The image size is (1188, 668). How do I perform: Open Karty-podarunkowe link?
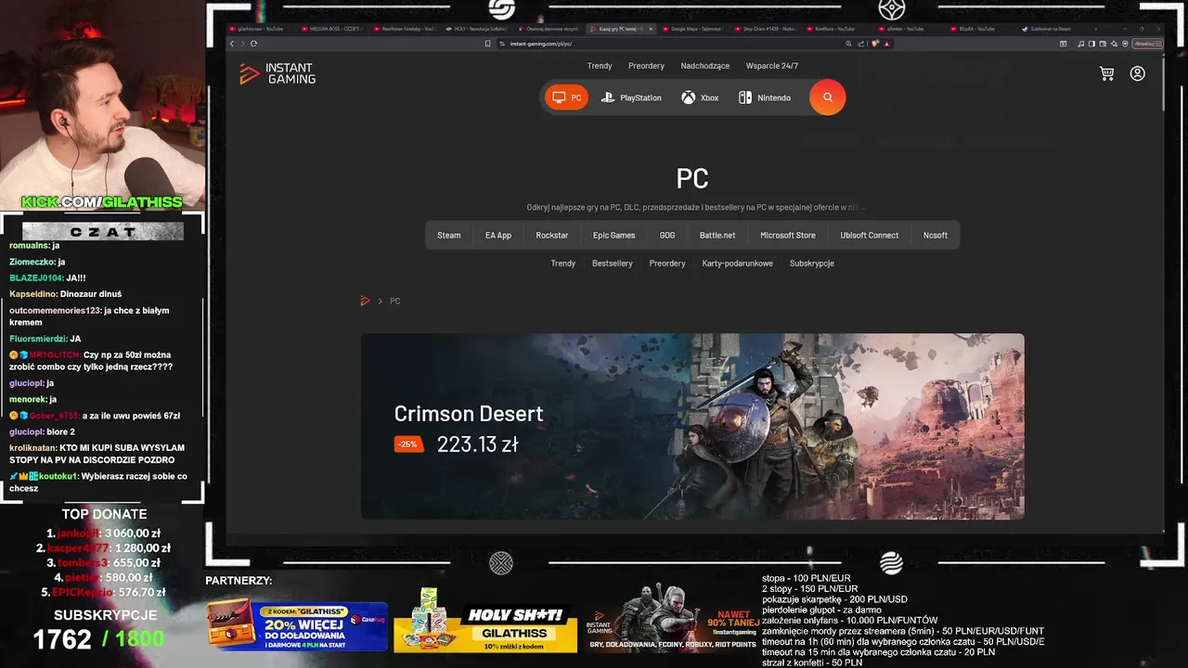(x=738, y=263)
